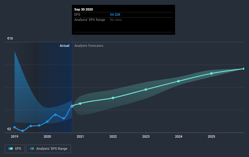The width and height of the screenshot is (249, 157).
Task: Click the 2023 x-axis label
Action: click(x=146, y=136)
